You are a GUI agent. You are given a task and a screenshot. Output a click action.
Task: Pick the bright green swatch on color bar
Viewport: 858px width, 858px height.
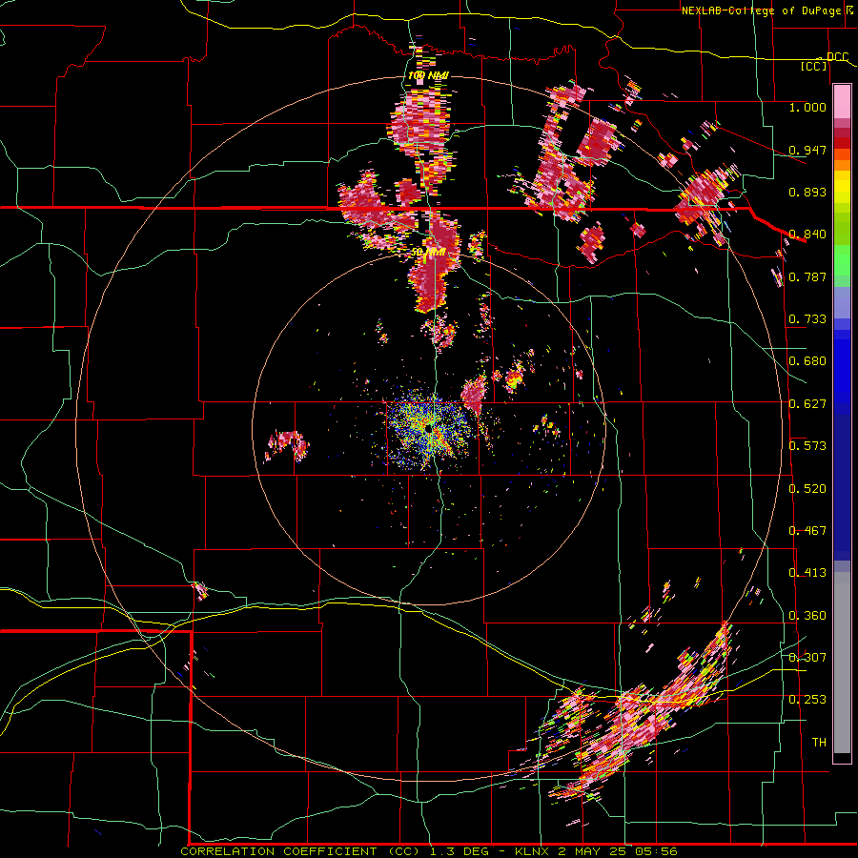click(x=842, y=260)
